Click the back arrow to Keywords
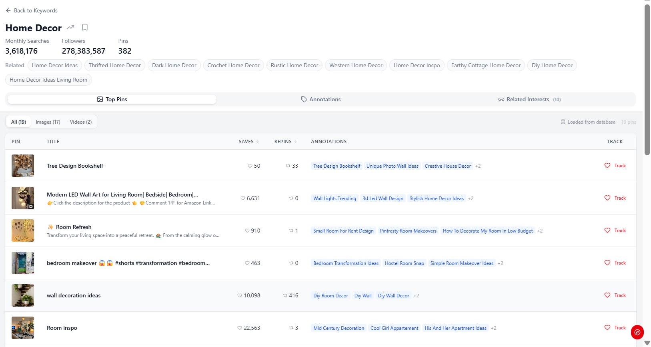The width and height of the screenshot is (651, 347). tap(8, 10)
